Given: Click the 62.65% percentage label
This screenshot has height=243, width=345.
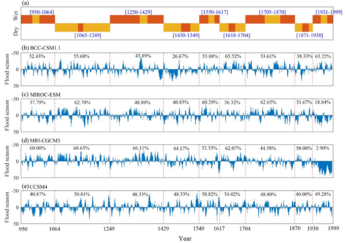Looking at the screenshot, I should 269,103.
